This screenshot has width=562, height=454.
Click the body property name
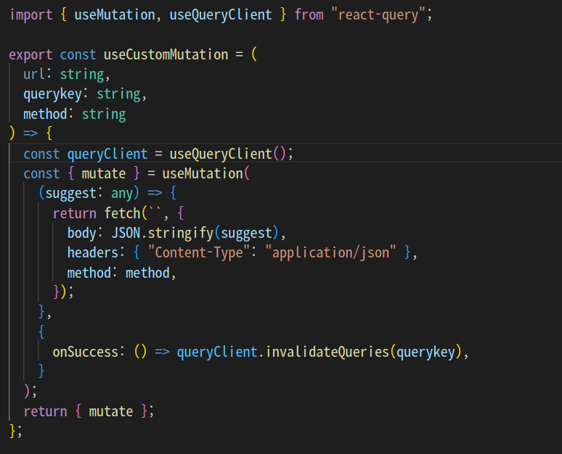(x=82, y=233)
